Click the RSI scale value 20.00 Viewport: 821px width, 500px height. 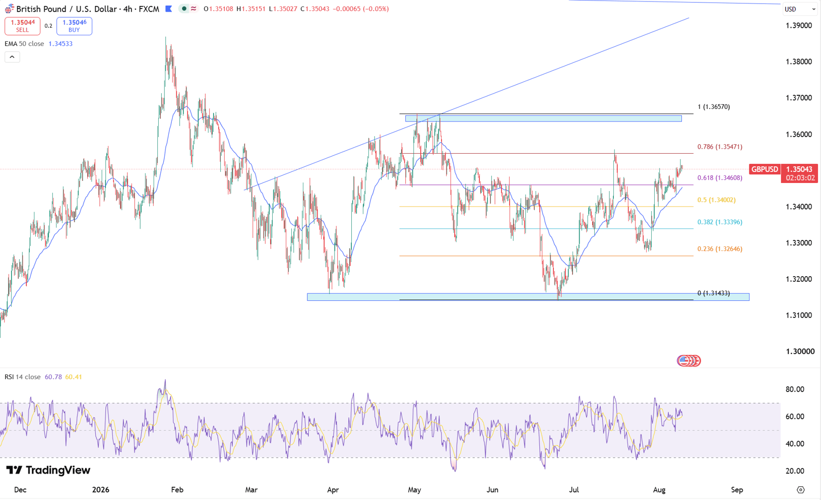[x=795, y=471]
